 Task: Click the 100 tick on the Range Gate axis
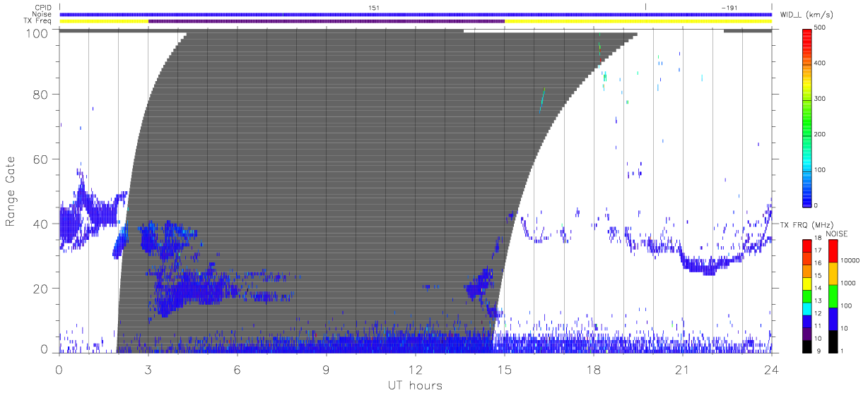click(38, 33)
